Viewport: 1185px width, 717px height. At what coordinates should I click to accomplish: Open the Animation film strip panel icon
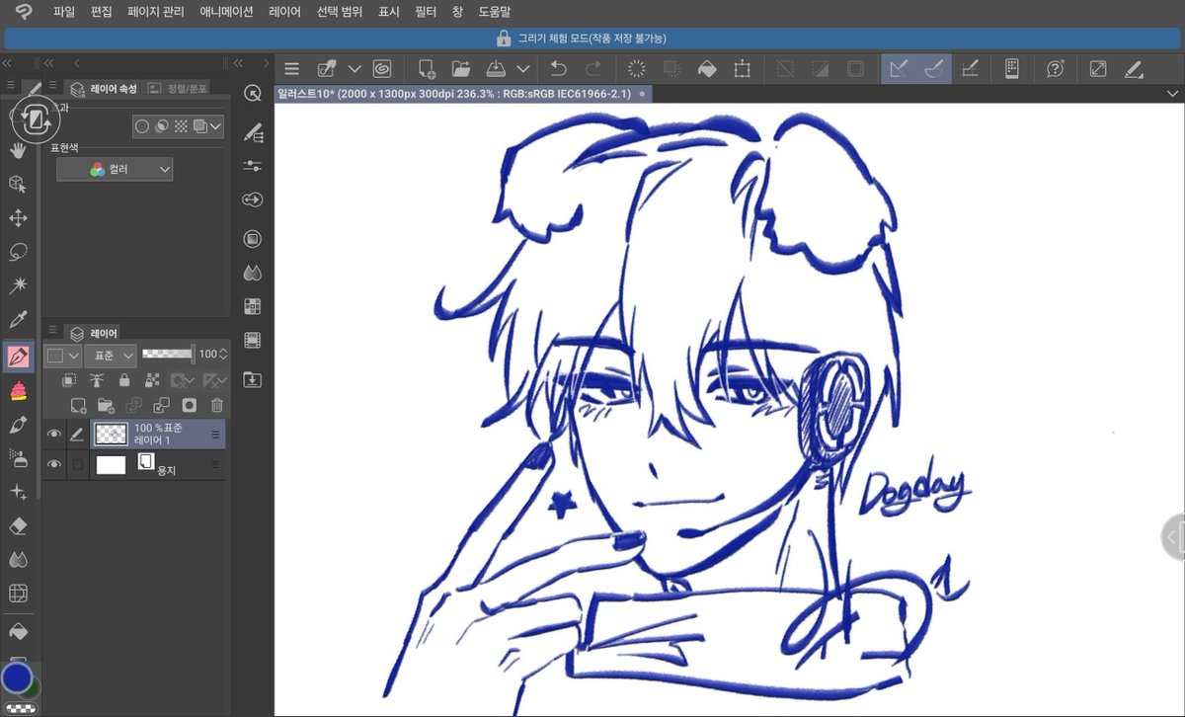click(x=253, y=341)
